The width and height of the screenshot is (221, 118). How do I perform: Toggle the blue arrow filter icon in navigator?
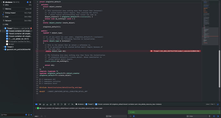31,115
